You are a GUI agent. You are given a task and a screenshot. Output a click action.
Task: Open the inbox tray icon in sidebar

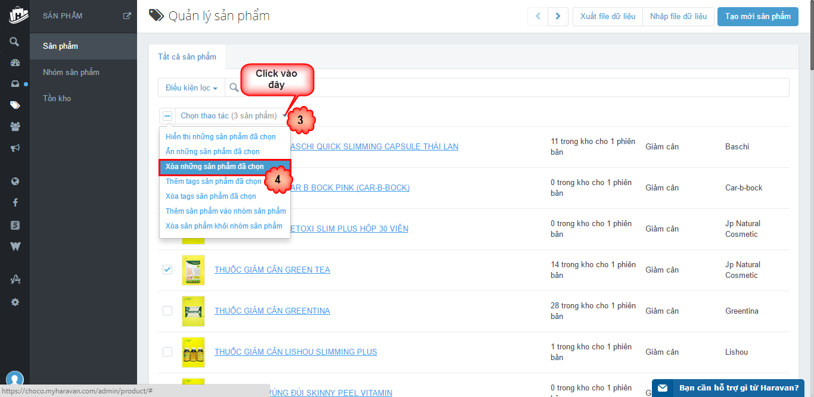[x=15, y=84]
